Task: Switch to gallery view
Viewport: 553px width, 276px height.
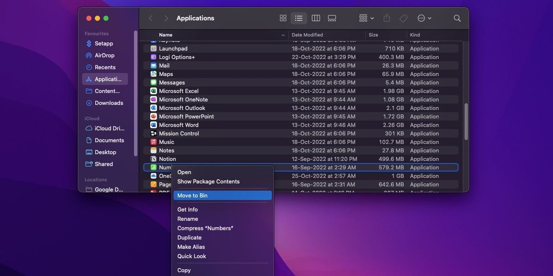Action: click(x=332, y=18)
